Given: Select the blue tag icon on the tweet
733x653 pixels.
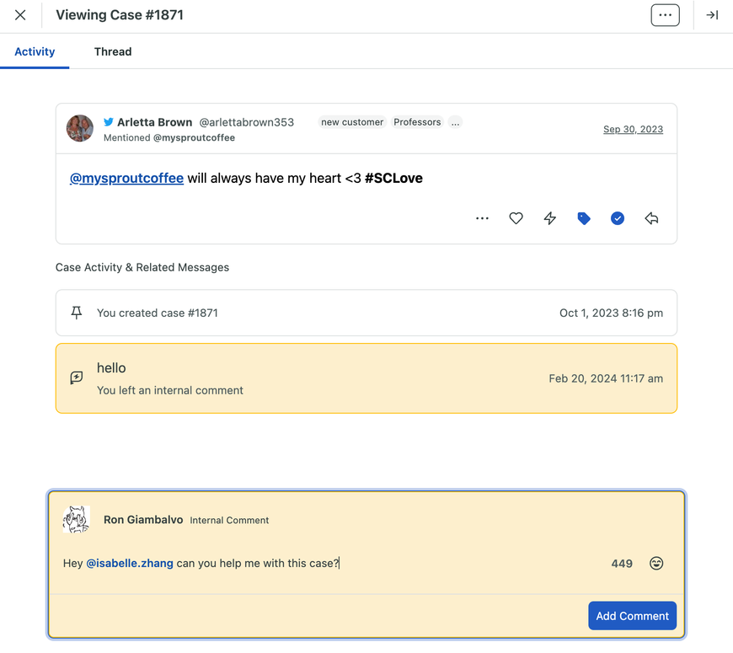Looking at the screenshot, I should tap(584, 218).
